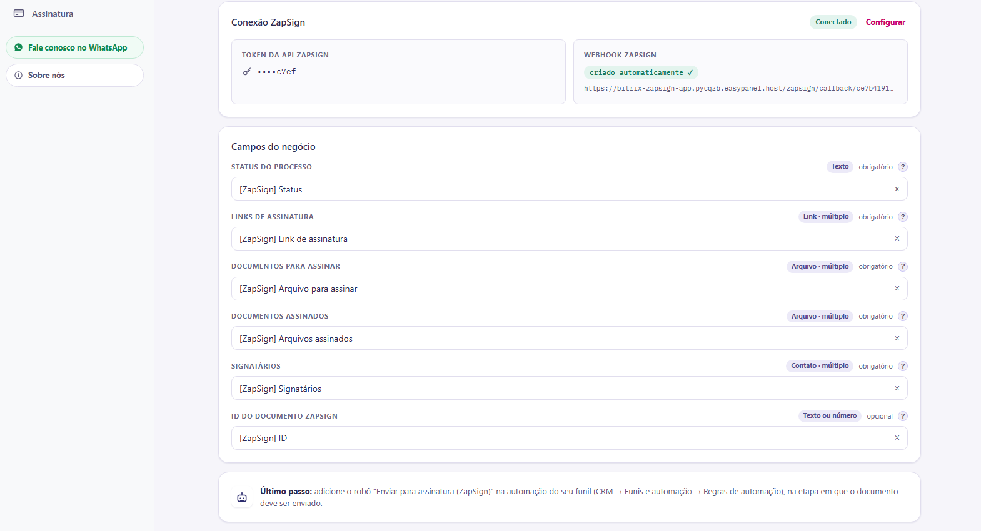Click the info icon beside Sobre nós

19,75
